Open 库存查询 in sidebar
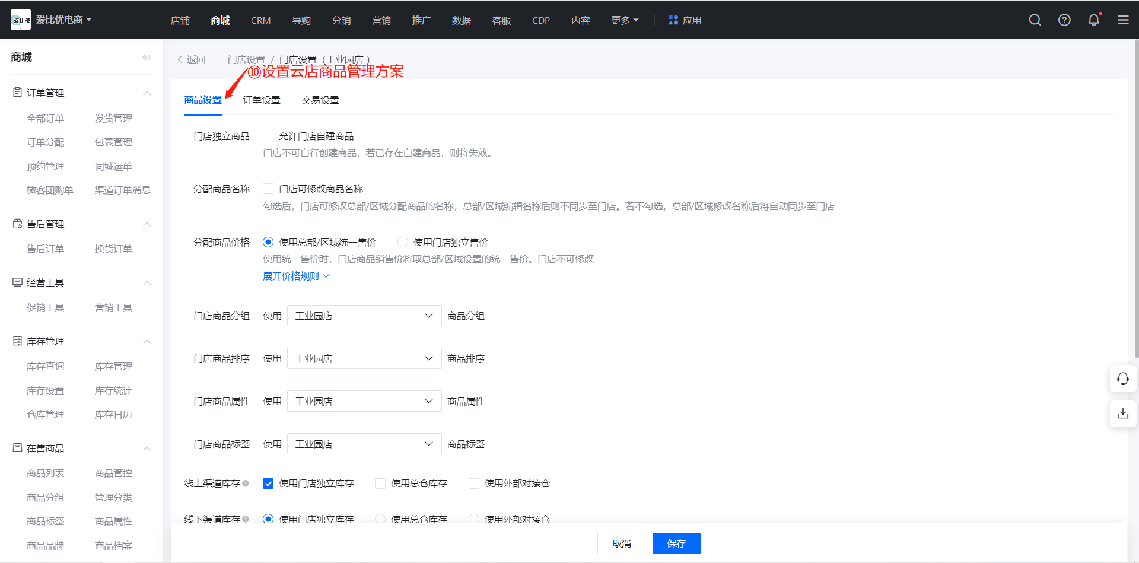The image size is (1139, 563). point(45,366)
